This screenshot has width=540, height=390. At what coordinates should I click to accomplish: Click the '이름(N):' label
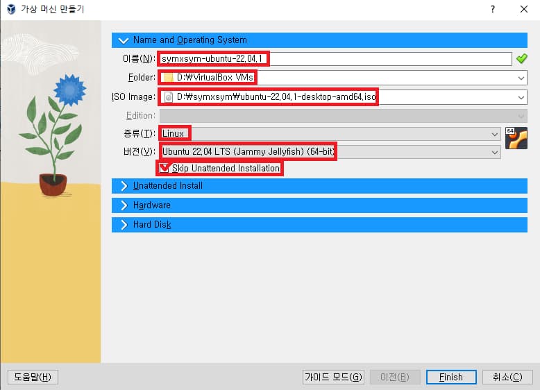[x=139, y=59]
